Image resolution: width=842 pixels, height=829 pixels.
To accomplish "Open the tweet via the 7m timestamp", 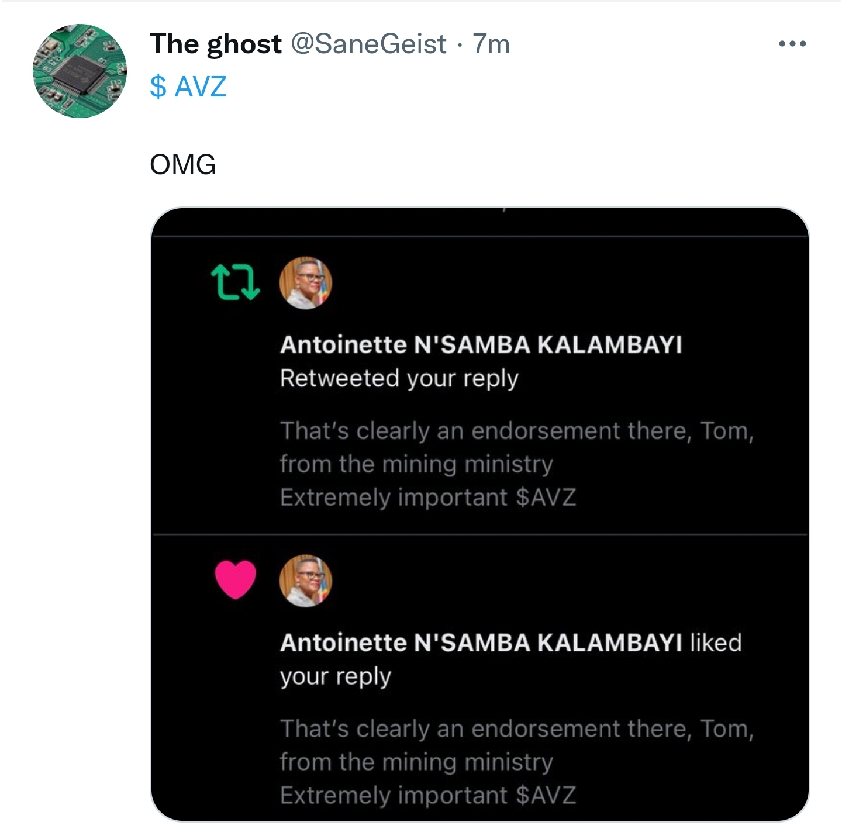I will pos(491,44).
